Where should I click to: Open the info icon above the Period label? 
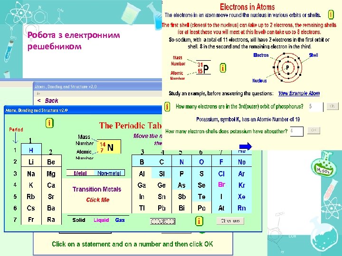[x=49, y=123]
